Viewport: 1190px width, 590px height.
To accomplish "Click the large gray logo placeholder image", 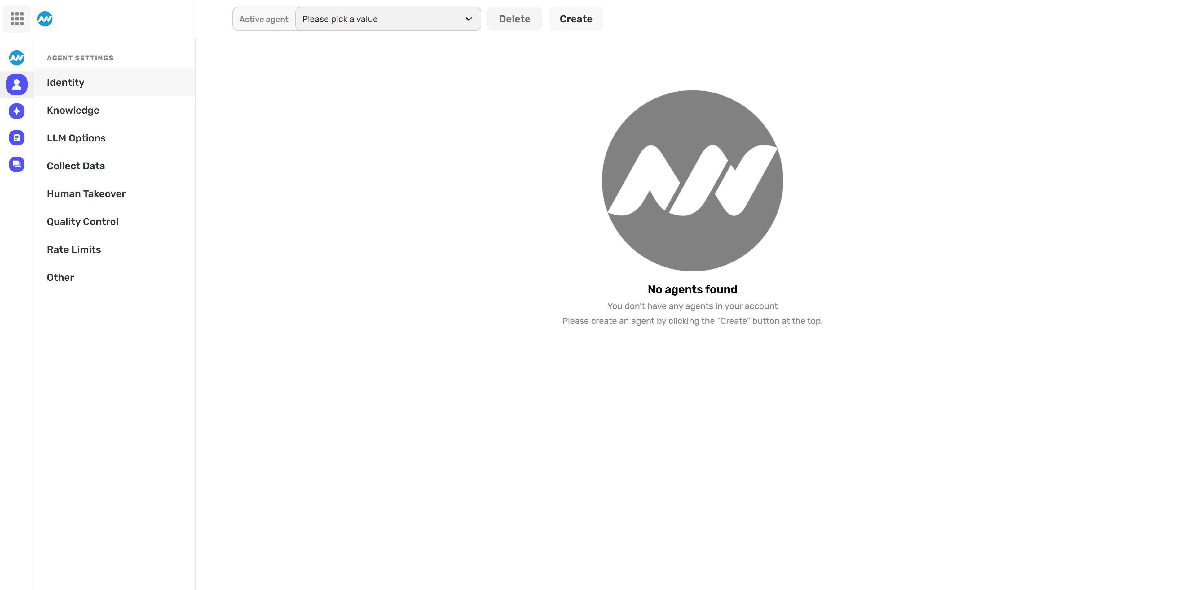I will [x=692, y=181].
